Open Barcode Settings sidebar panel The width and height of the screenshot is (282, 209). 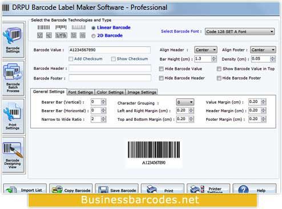pos(13,40)
